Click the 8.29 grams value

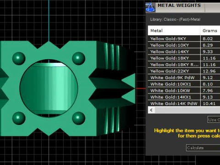click(x=208, y=45)
